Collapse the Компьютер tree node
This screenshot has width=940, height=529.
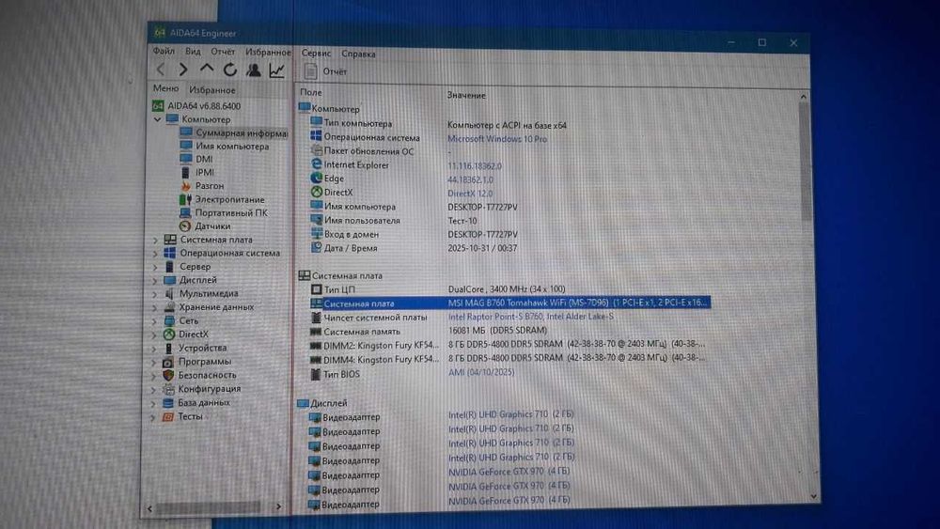click(158, 119)
